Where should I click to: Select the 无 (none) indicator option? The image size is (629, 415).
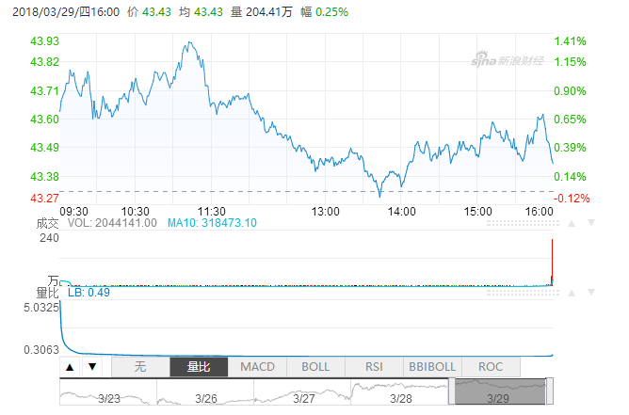(140, 367)
